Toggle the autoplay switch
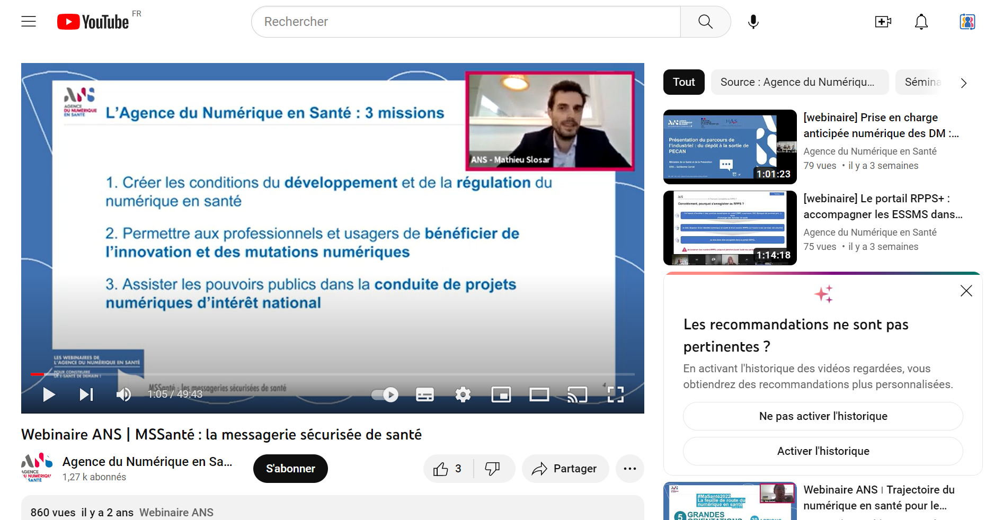Screen dimensions: 1003x520 click(x=385, y=395)
